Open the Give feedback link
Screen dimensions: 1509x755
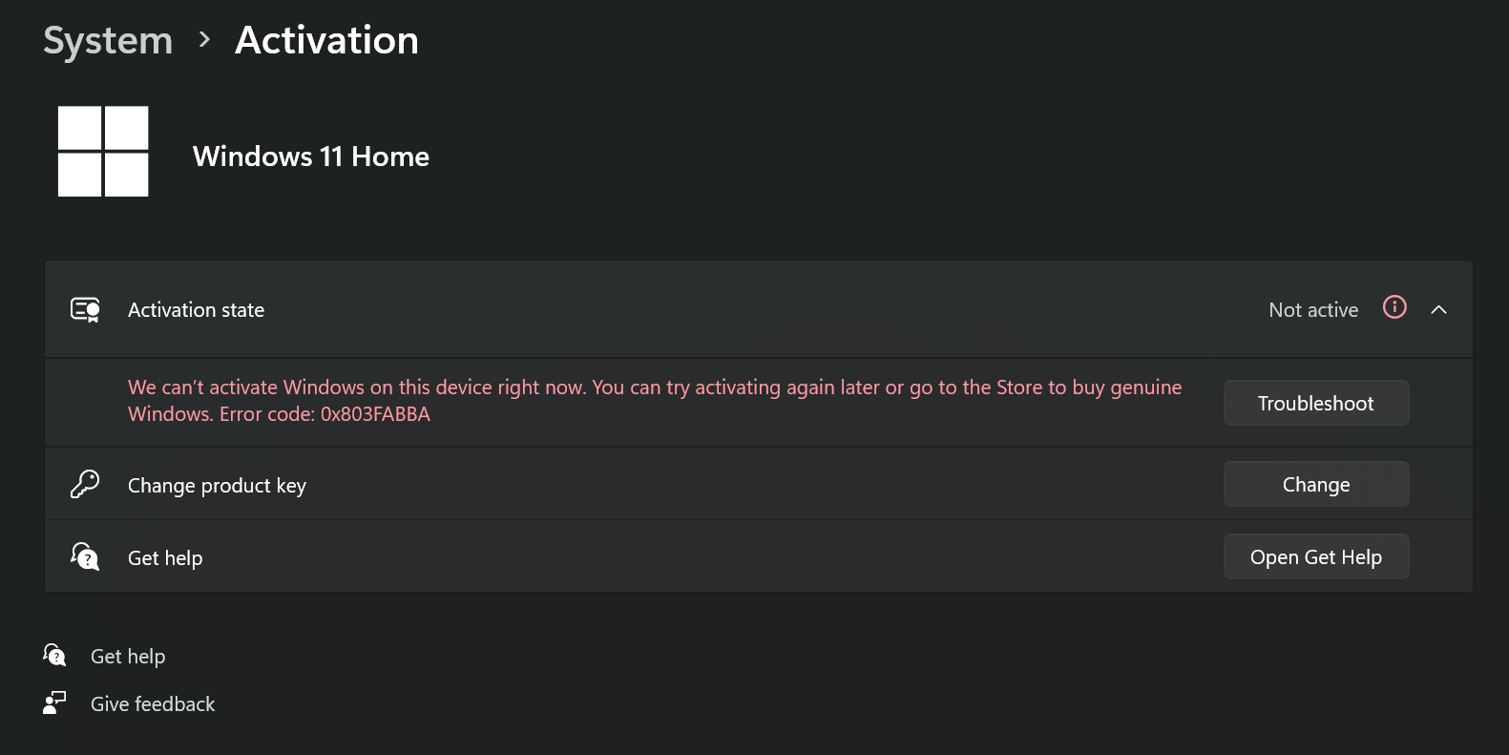153,704
